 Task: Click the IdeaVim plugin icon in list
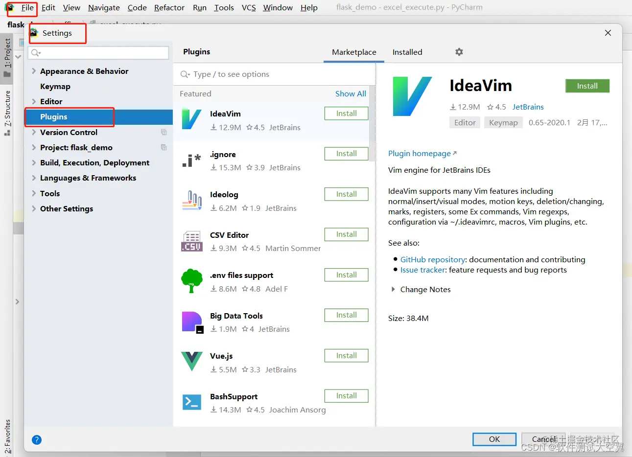pos(191,119)
